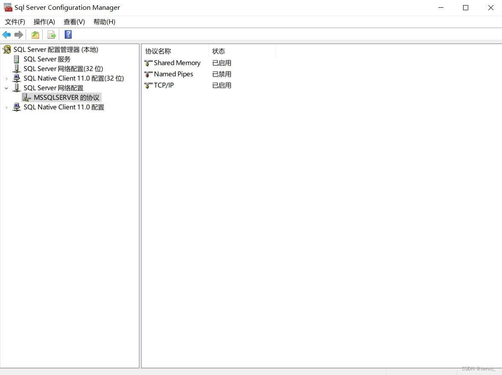Viewport: 502px width, 375px height.
Task: Select MSSQLSERVER 的协议 in the tree
Action: point(67,98)
